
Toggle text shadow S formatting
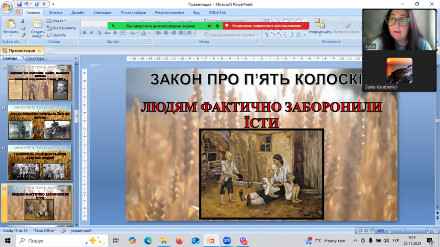115,33
